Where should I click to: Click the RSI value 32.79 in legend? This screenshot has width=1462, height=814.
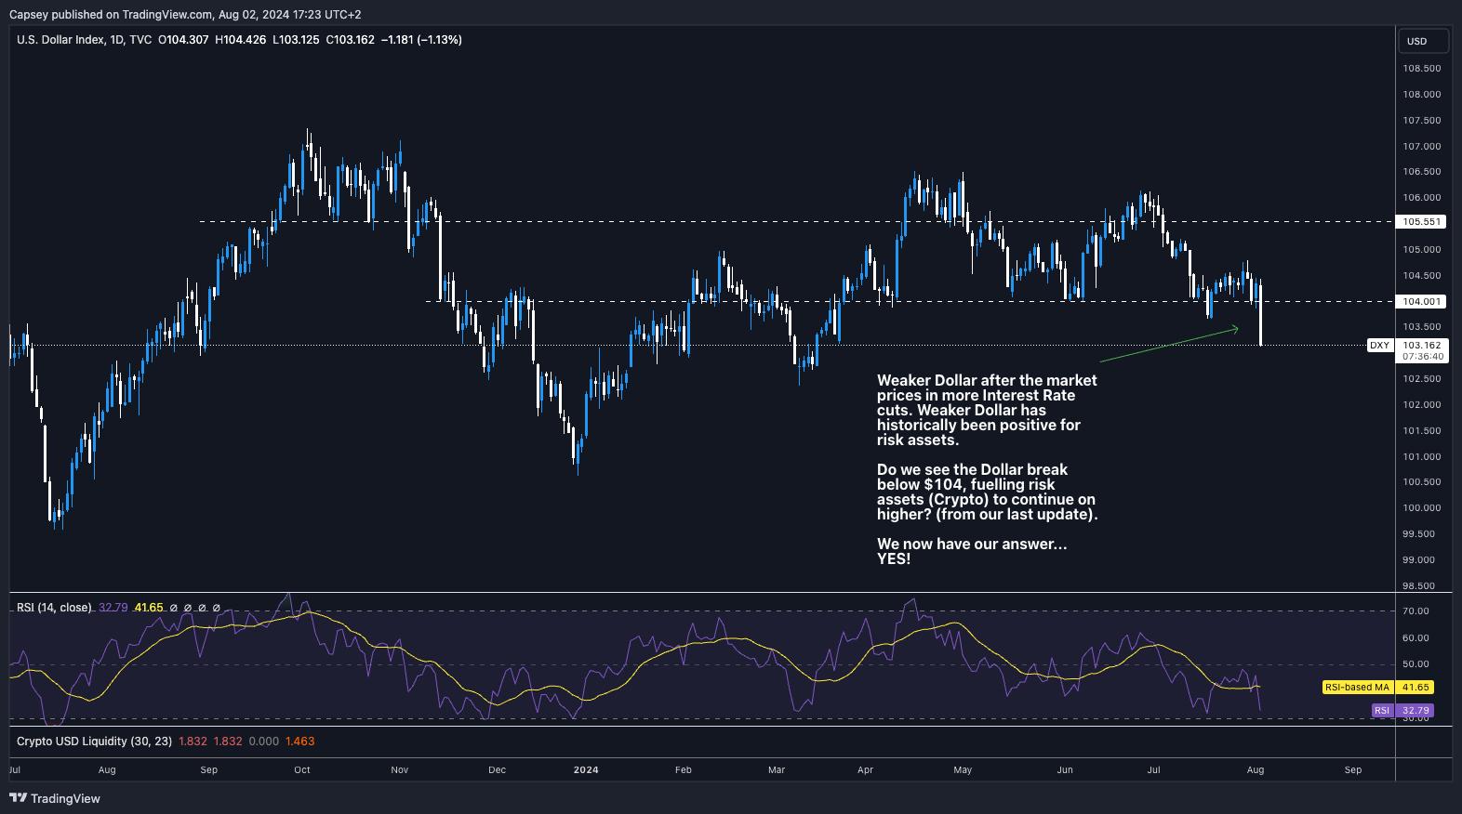(113, 608)
